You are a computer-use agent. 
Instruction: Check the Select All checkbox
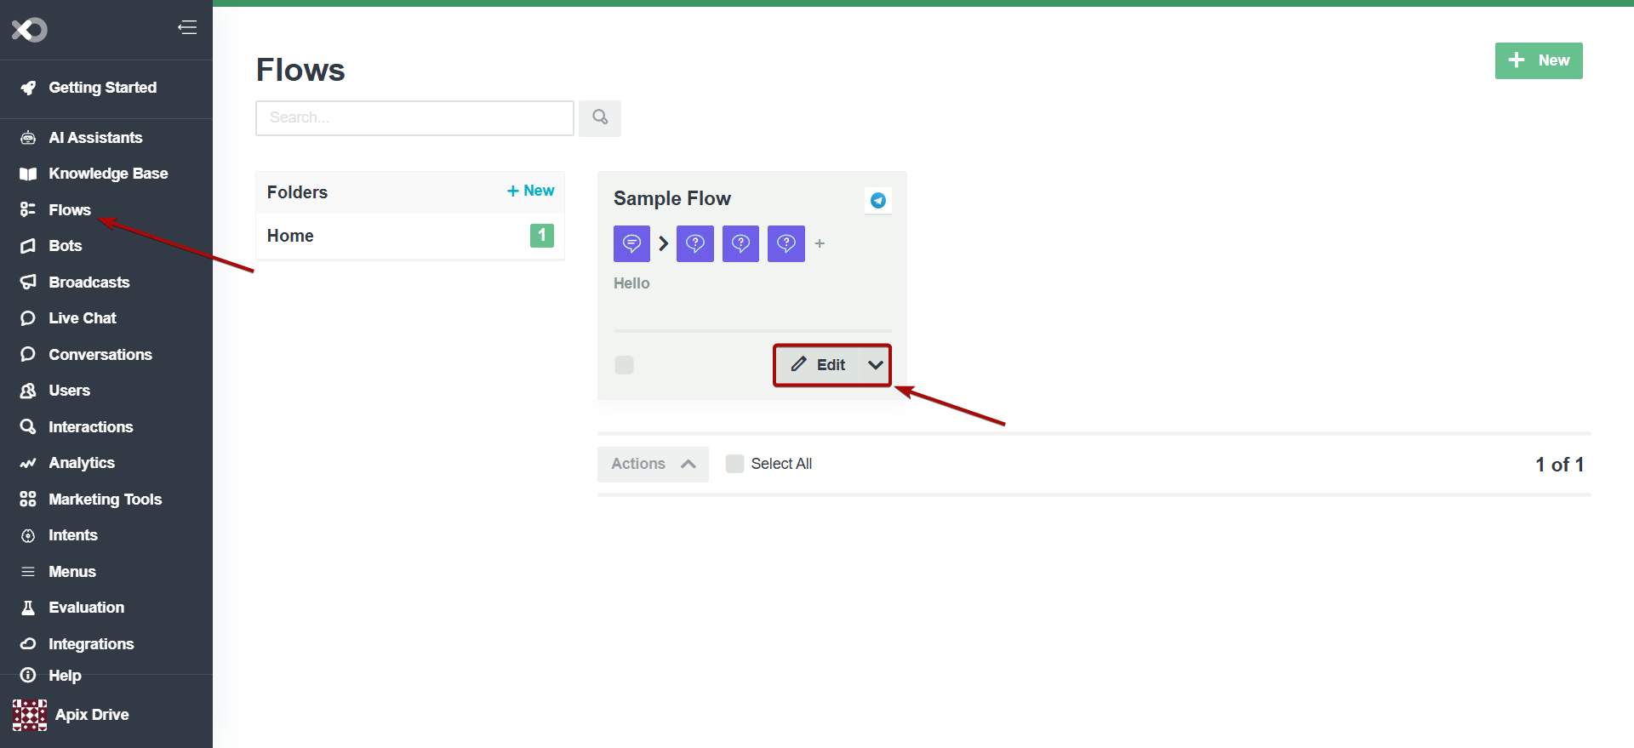point(734,464)
